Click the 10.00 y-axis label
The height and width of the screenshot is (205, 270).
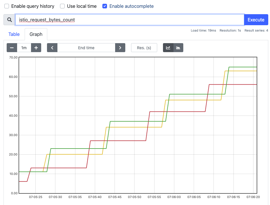pos(13,174)
